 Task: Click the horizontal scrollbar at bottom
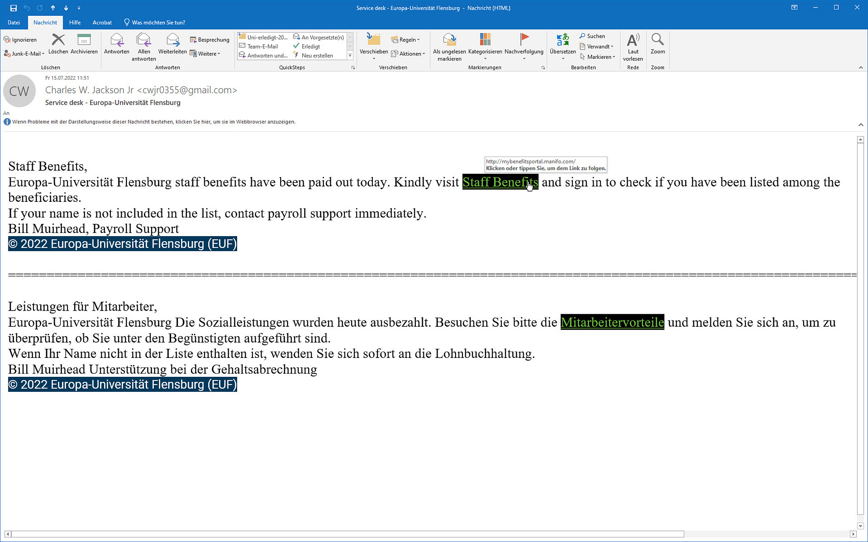pyautogui.click(x=347, y=534)
